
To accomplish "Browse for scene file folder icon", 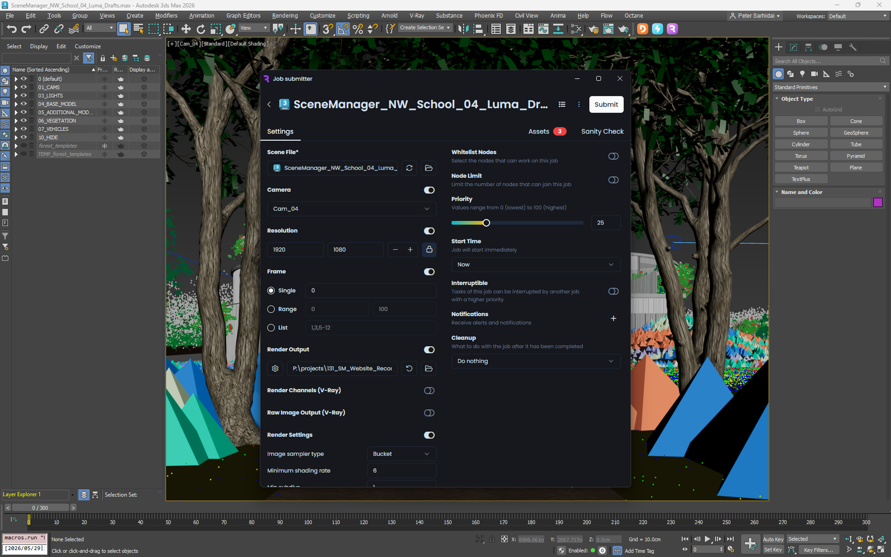I will 429,168.
